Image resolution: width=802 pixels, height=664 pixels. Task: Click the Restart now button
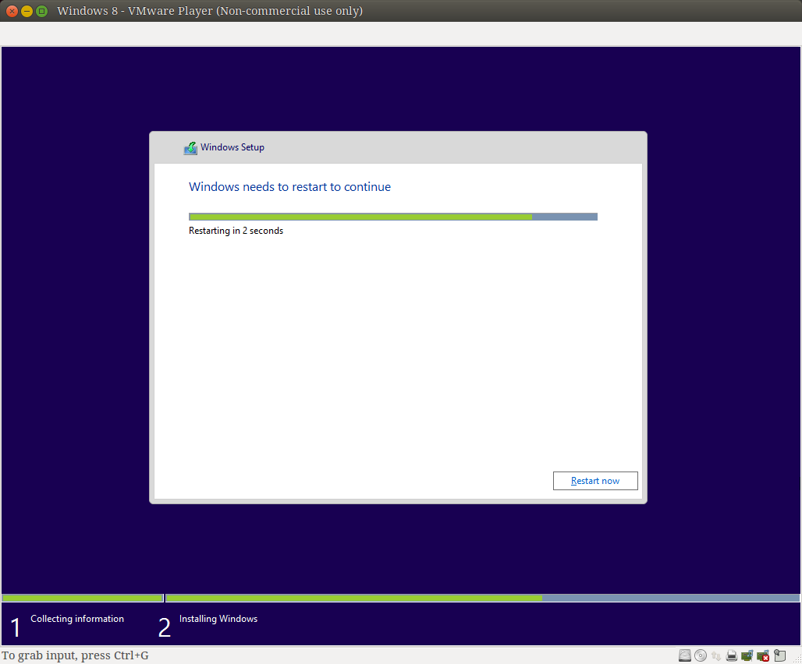coord(595,481)
